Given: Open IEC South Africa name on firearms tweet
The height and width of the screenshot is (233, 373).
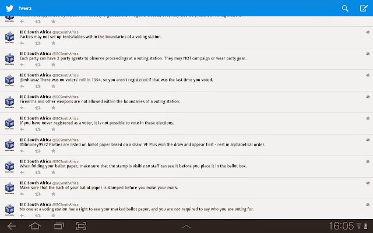Looking at the screenshot, I should (x=36, y=97).
